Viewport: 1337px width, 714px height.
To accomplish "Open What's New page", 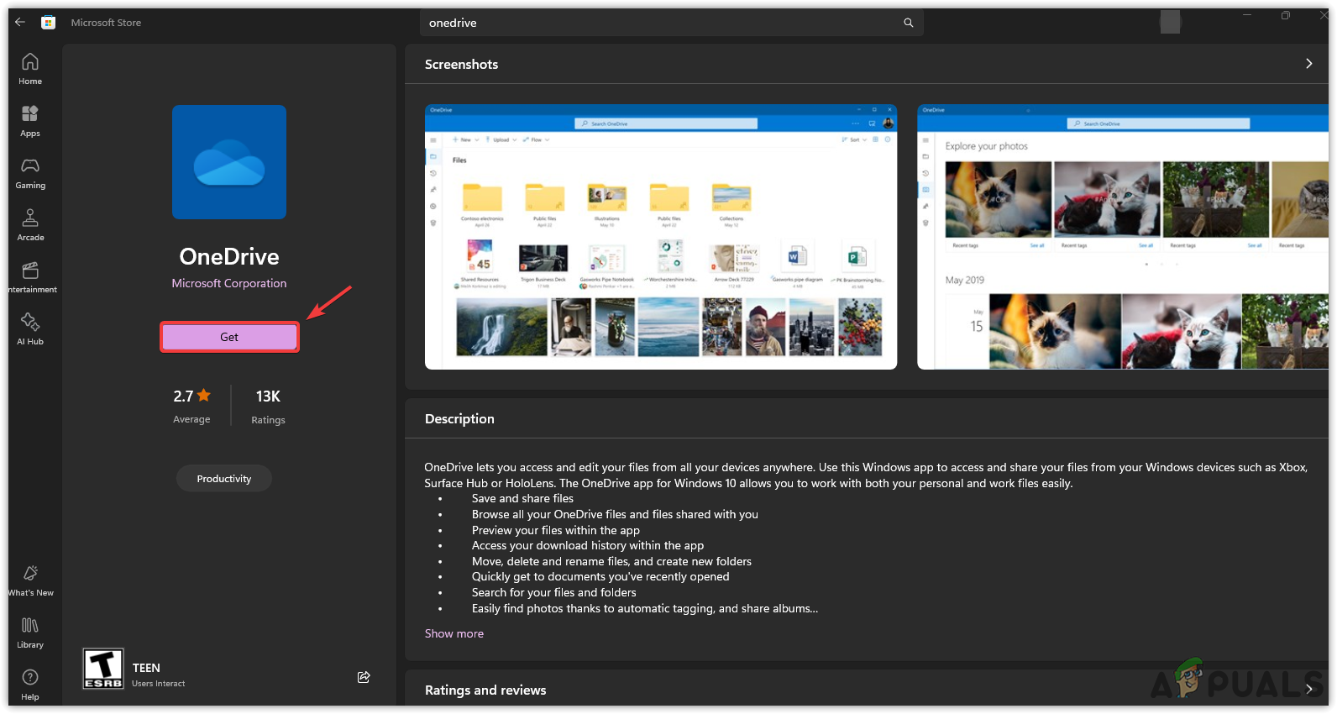I will pyautogui.click(x=30, y=580).
